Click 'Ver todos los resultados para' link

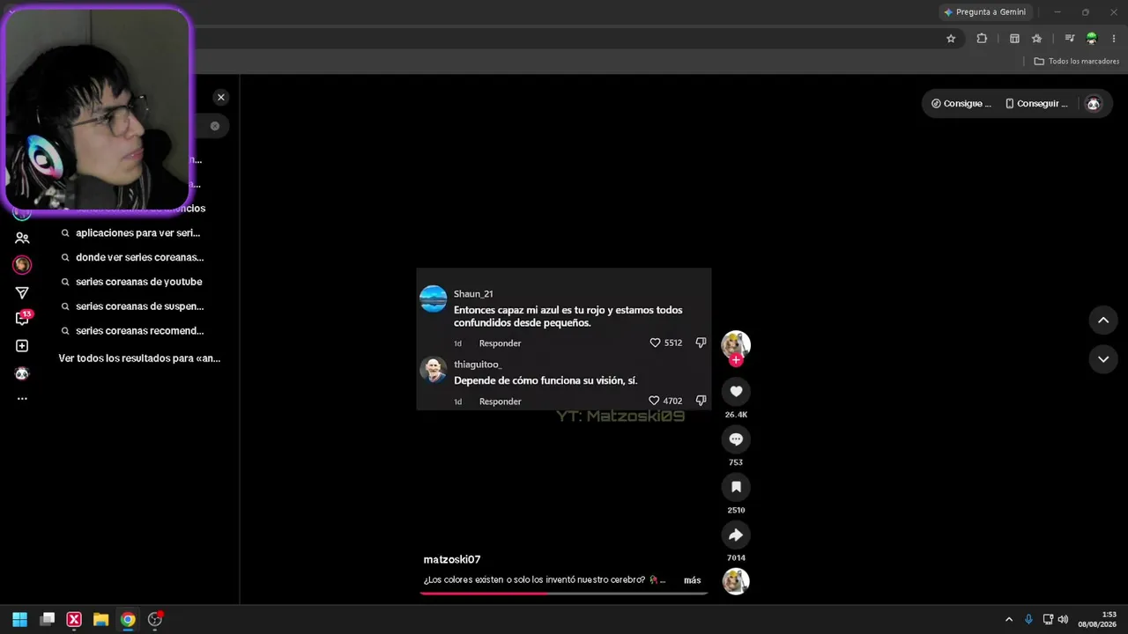(x=139, y=358)
